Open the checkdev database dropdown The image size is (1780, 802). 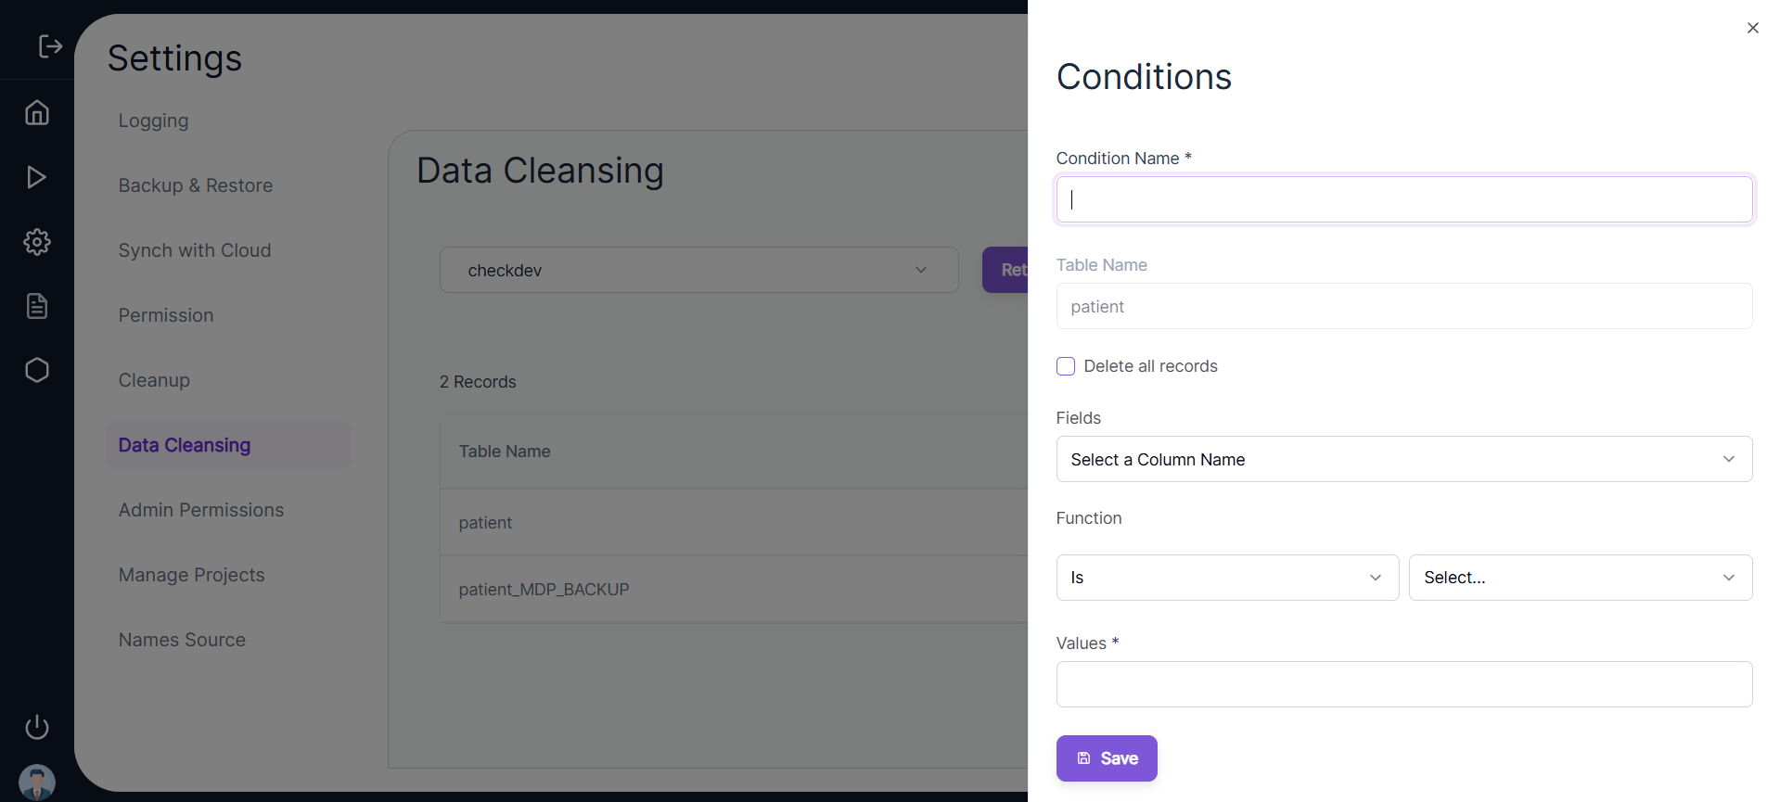tap(698, 270)
